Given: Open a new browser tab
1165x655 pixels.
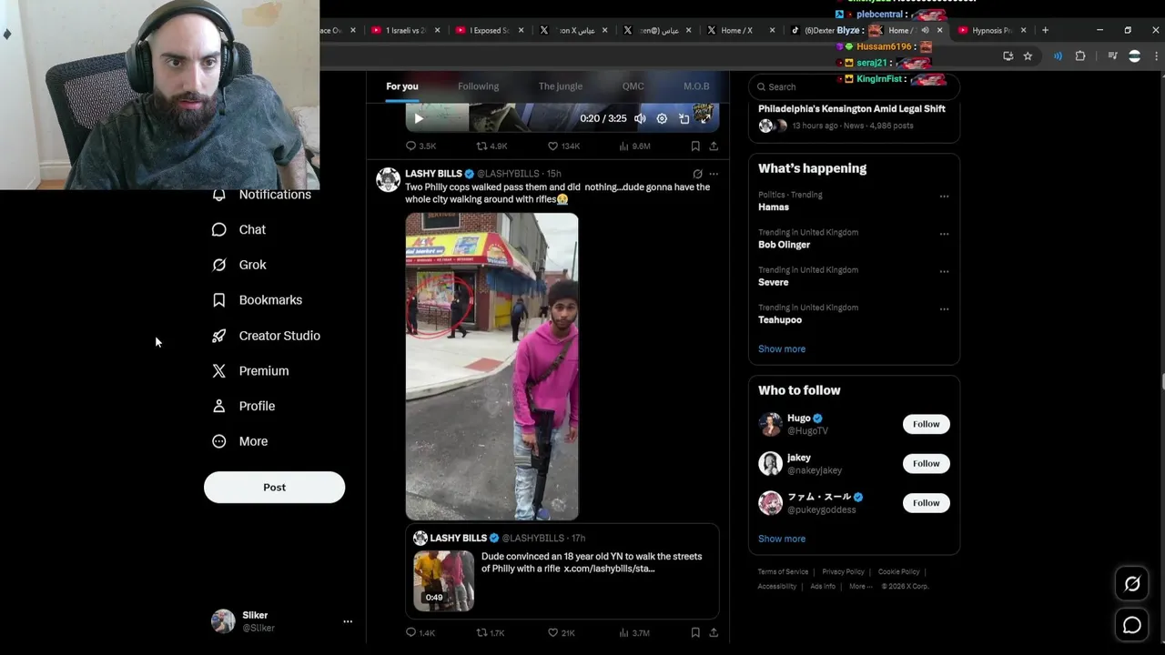Looking at the screenshot, I should click(x=1045, y=30).
